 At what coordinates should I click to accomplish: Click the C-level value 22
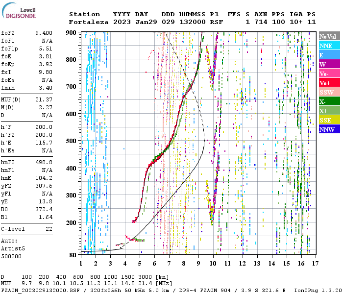(x=49, y=229)
